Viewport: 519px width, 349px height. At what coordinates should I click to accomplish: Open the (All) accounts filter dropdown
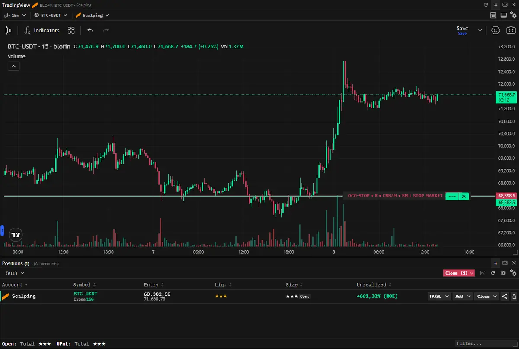click(x=15, y=273)
